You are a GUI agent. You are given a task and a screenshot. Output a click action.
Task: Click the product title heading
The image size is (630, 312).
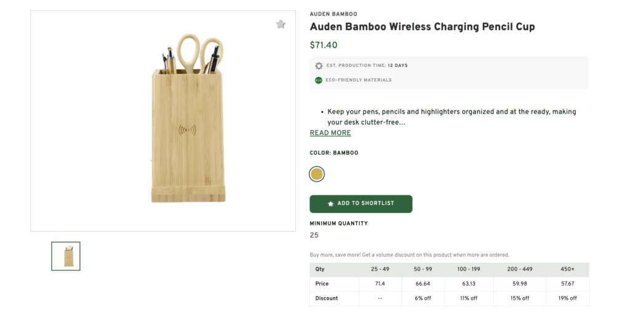click(422, 27)
